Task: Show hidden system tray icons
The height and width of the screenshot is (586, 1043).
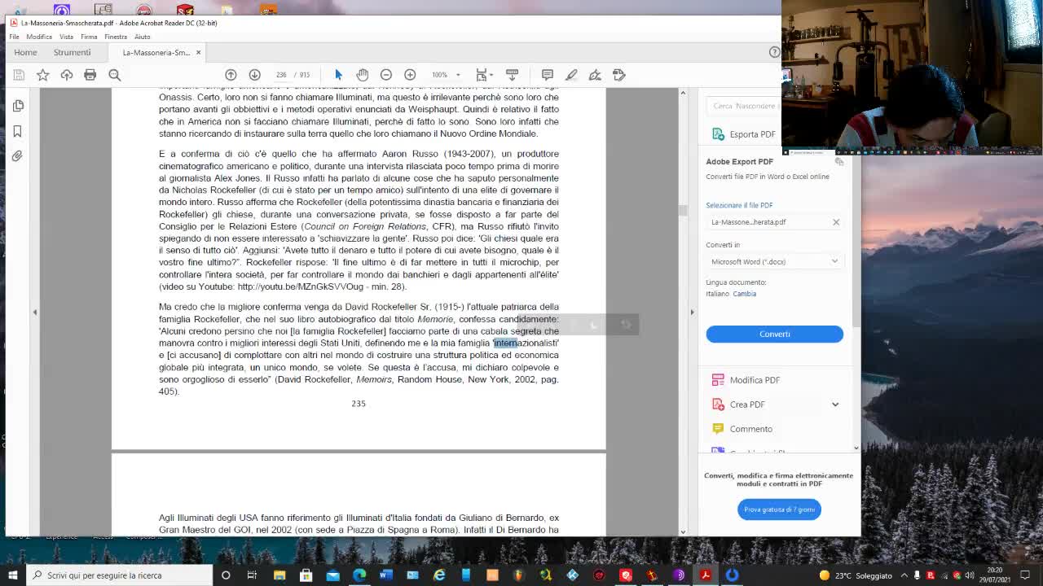Action: (904, 575)
